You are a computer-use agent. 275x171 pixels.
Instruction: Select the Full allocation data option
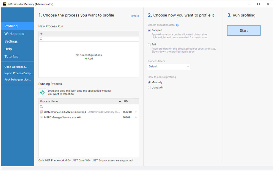pyautogui.click(x=149, y=45)
